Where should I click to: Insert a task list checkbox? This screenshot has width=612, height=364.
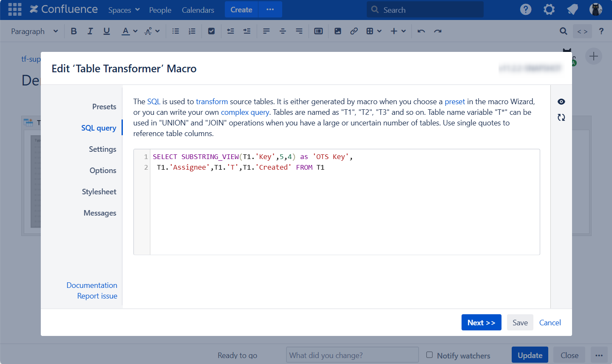[x=211, y=31]
